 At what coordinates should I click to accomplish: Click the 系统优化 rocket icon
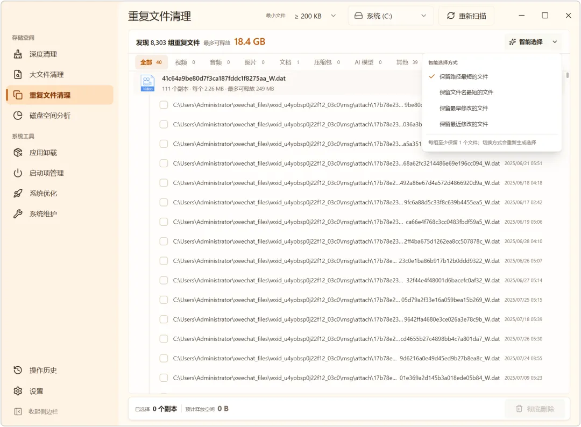coord(18,193)
